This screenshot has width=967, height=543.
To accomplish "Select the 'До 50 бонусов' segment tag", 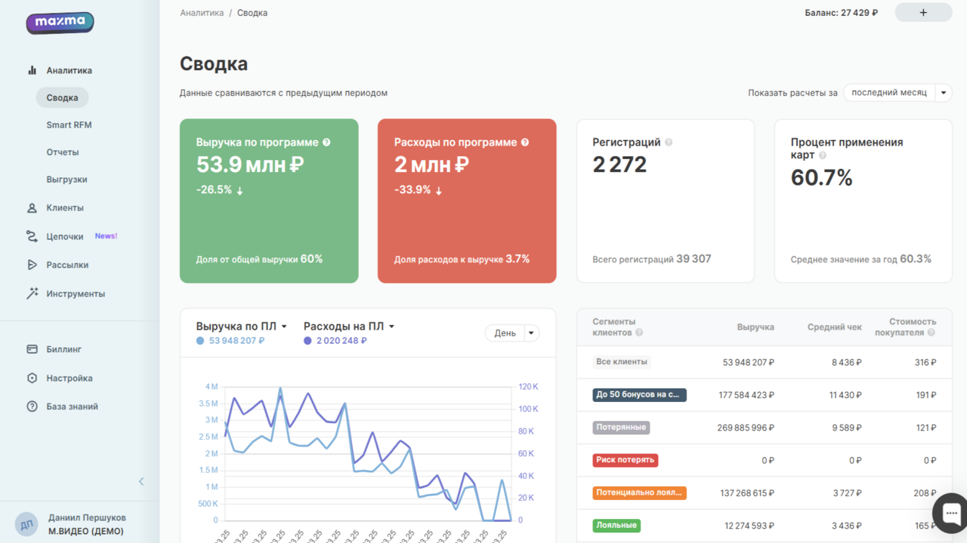I will coord(640,394).
